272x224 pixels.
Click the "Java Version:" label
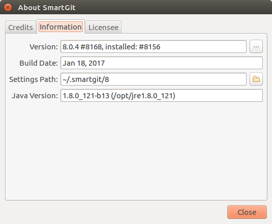click(35, 96)
